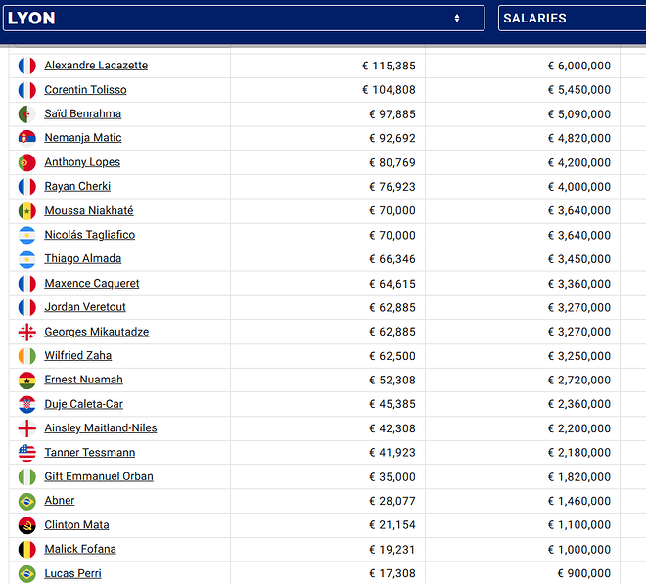Select the weekly wage € 52,308

(392, 381)
